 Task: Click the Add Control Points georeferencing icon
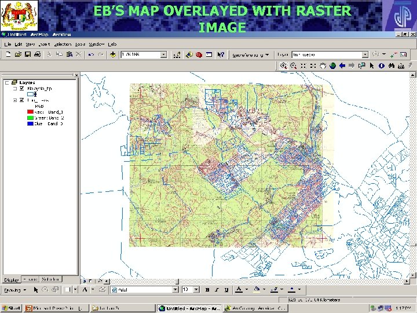(393, 54)
